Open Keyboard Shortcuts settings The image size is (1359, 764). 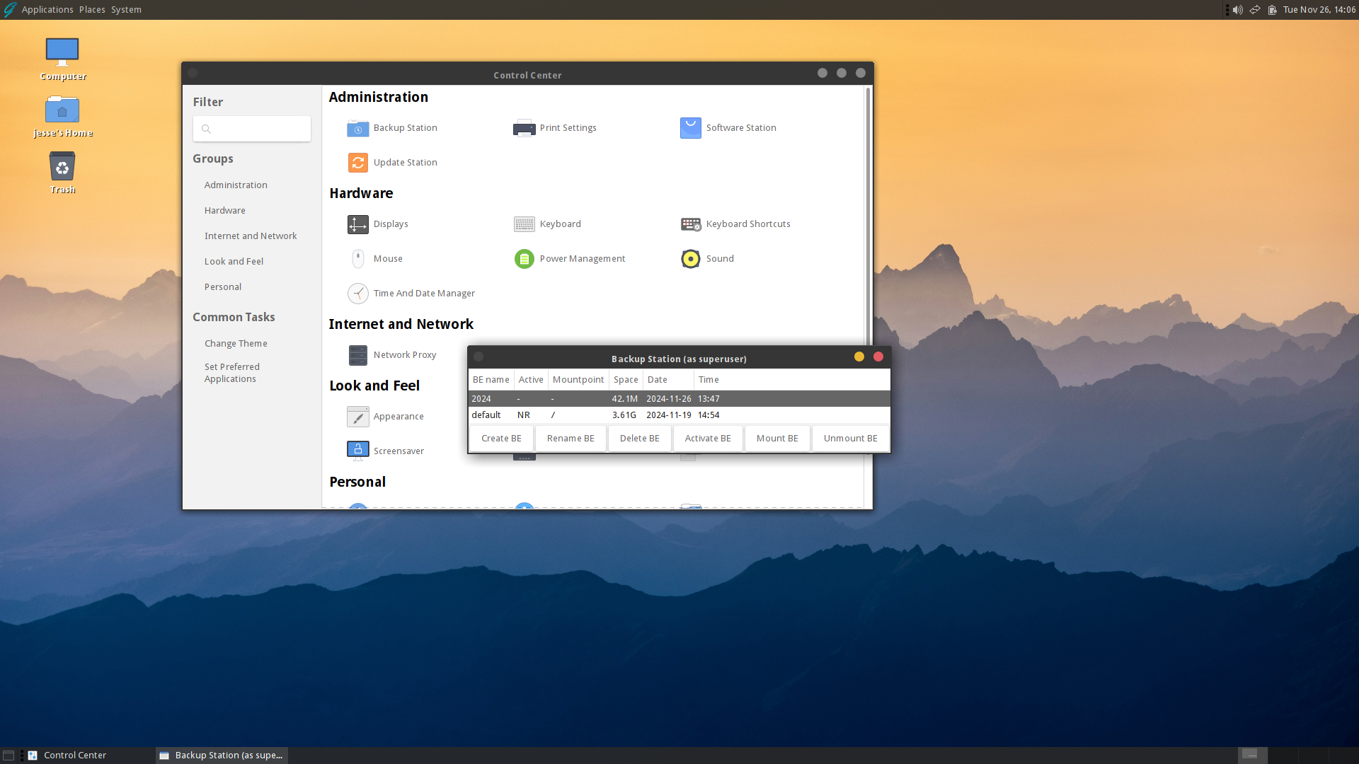click(x=735, y=224)
